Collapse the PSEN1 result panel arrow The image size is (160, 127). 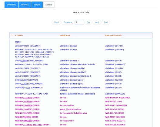point(12,35)
